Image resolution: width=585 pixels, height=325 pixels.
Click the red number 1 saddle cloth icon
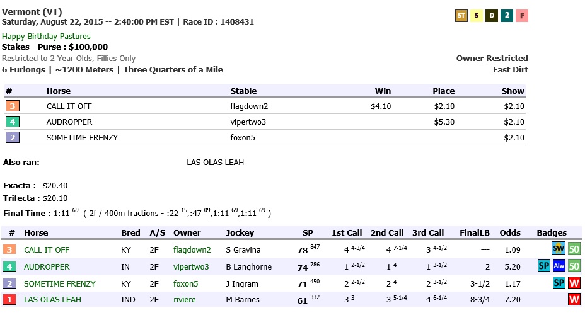click(x=9, y=300)
